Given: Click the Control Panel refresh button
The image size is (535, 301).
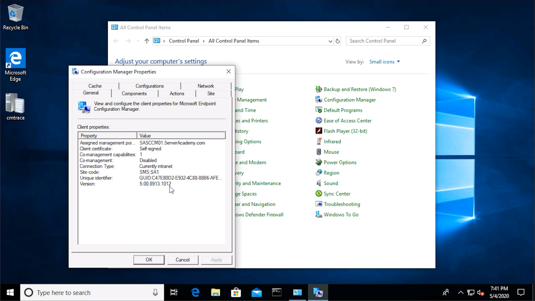Looking at the screenshot, I should pos(338,41).
